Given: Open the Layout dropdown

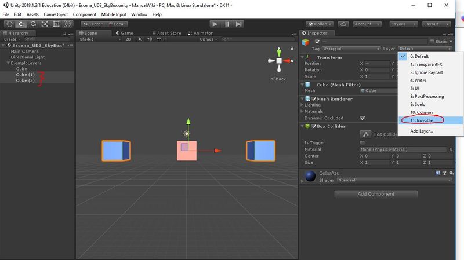Looking at the screenshot, I should 437,24.
